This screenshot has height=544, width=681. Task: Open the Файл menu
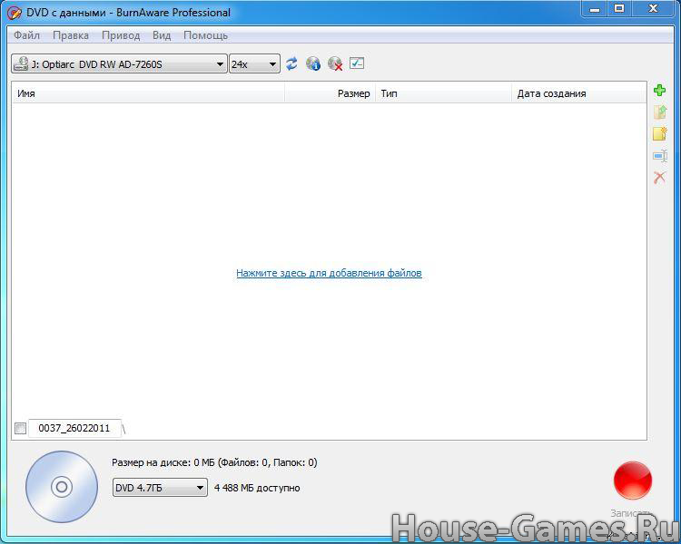click(26, 35)
